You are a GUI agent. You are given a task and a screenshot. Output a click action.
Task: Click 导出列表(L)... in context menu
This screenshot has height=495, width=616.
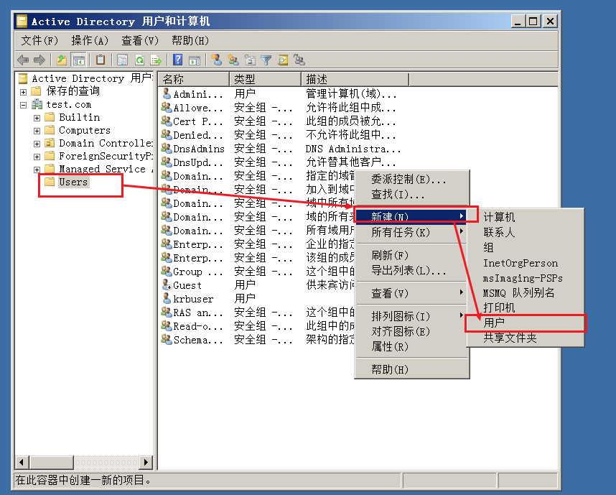(x=411, y=270)
